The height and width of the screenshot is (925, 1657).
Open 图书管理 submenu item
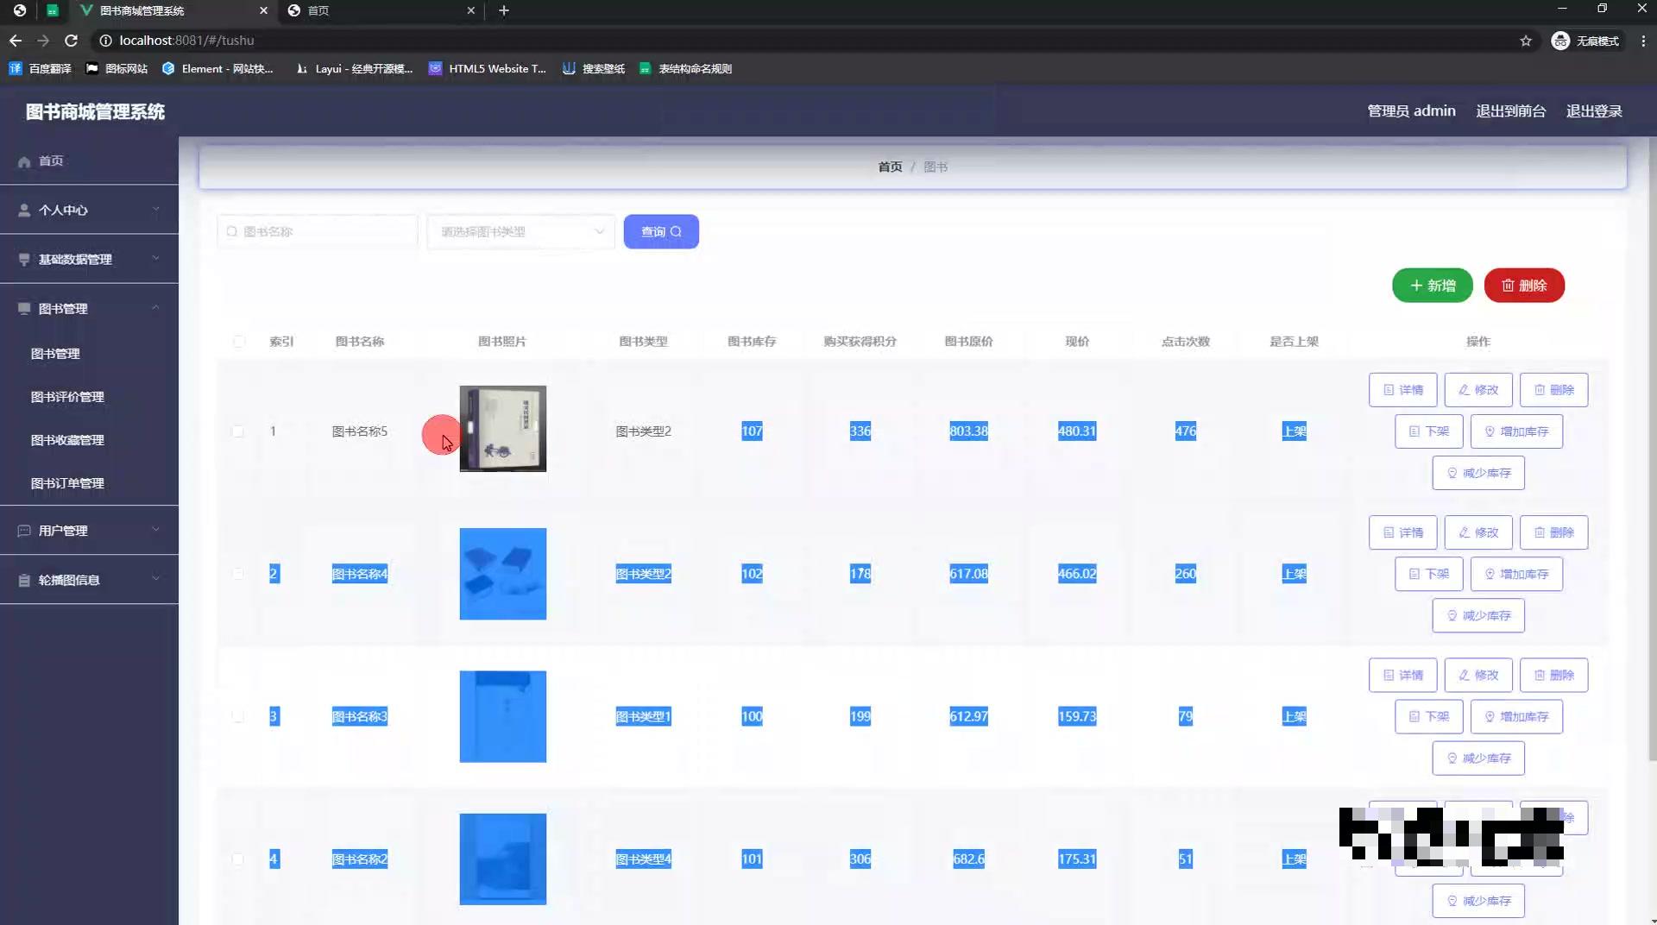pos(55,354)
